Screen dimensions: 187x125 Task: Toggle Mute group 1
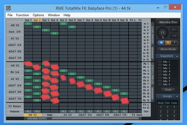(161, 107)
